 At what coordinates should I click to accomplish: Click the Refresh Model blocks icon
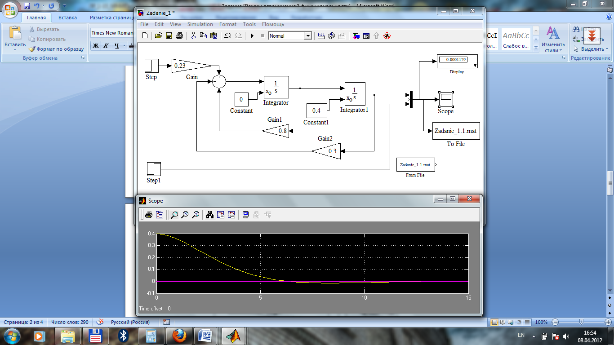331,36
